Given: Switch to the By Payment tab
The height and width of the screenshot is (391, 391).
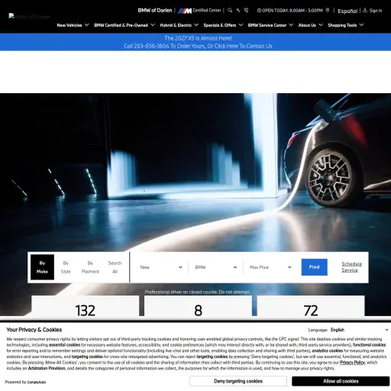Looking at the screenshot, I should click(90, 267).
